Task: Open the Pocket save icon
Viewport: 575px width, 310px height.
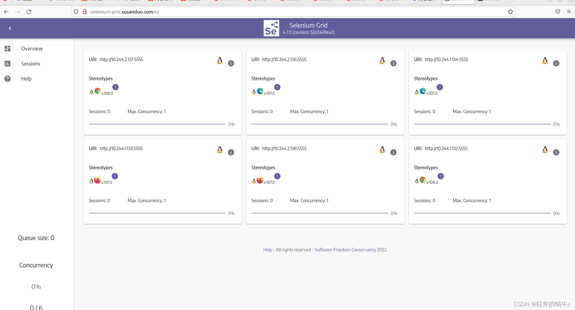Action: point(558,12)
